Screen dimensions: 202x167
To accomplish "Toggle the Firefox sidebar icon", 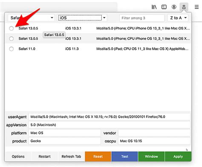I will point(164,7).
